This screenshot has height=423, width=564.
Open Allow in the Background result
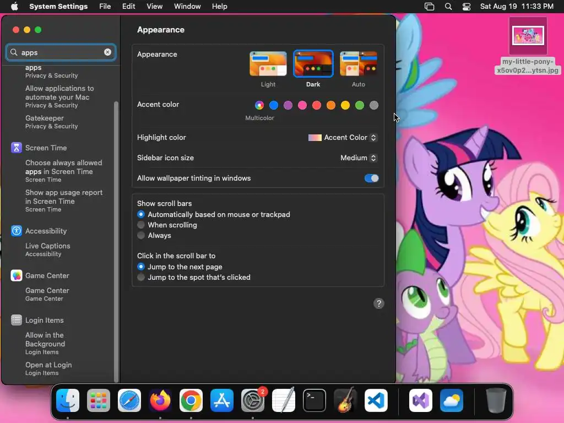click(45, 343)
